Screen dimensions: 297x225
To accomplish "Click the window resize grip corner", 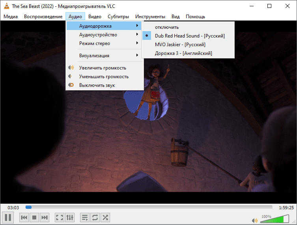I will pyautogui.click(x=294, y=222).
